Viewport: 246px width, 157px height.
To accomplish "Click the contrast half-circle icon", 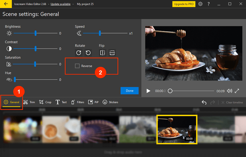I will (9, 49).
